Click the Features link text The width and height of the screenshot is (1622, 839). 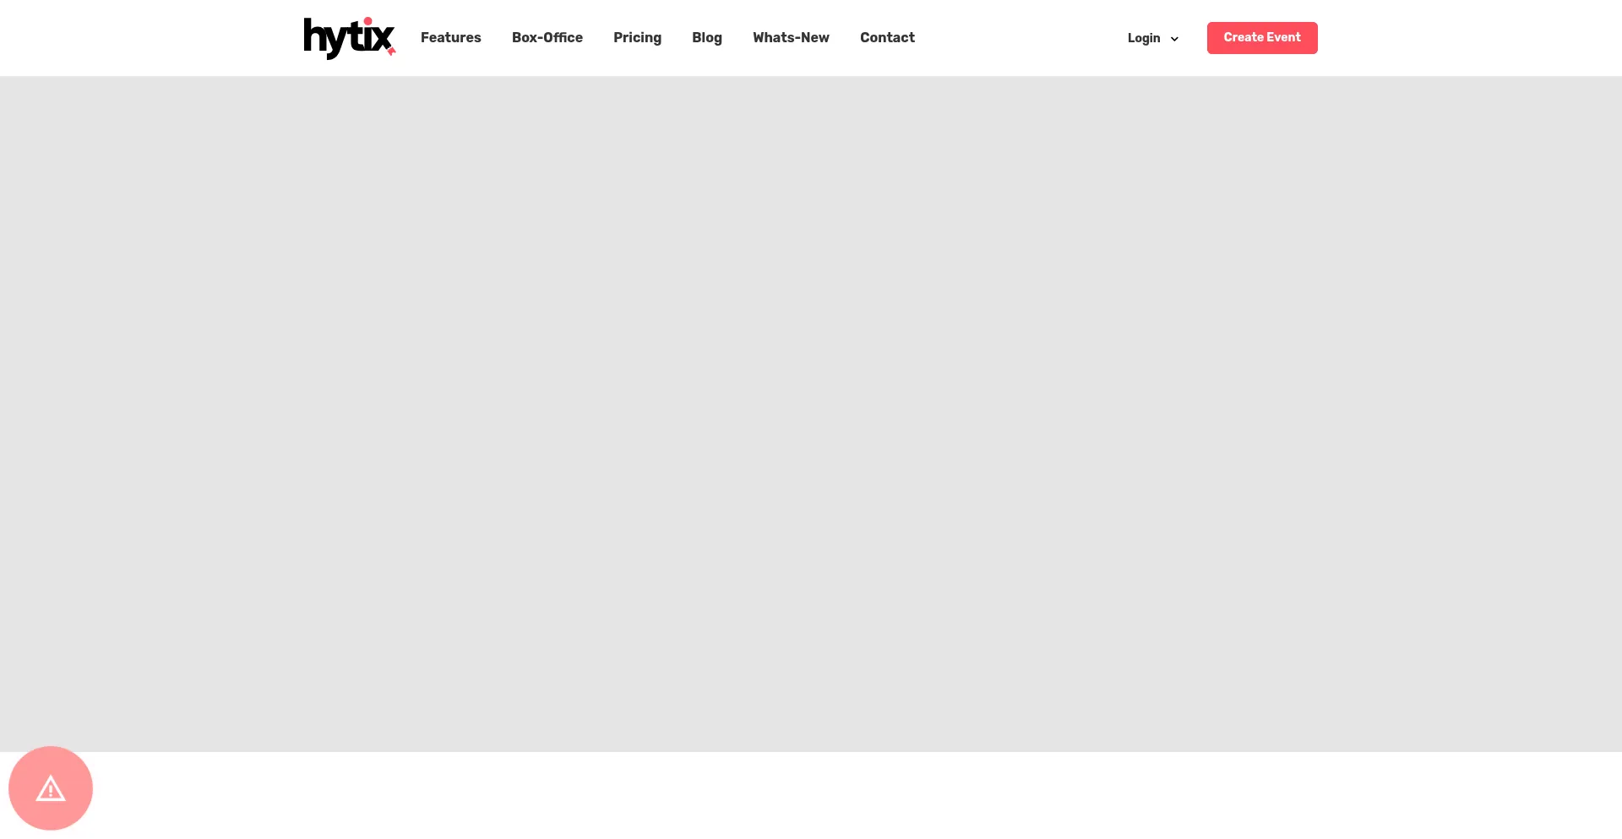click(x=450, y=38)
